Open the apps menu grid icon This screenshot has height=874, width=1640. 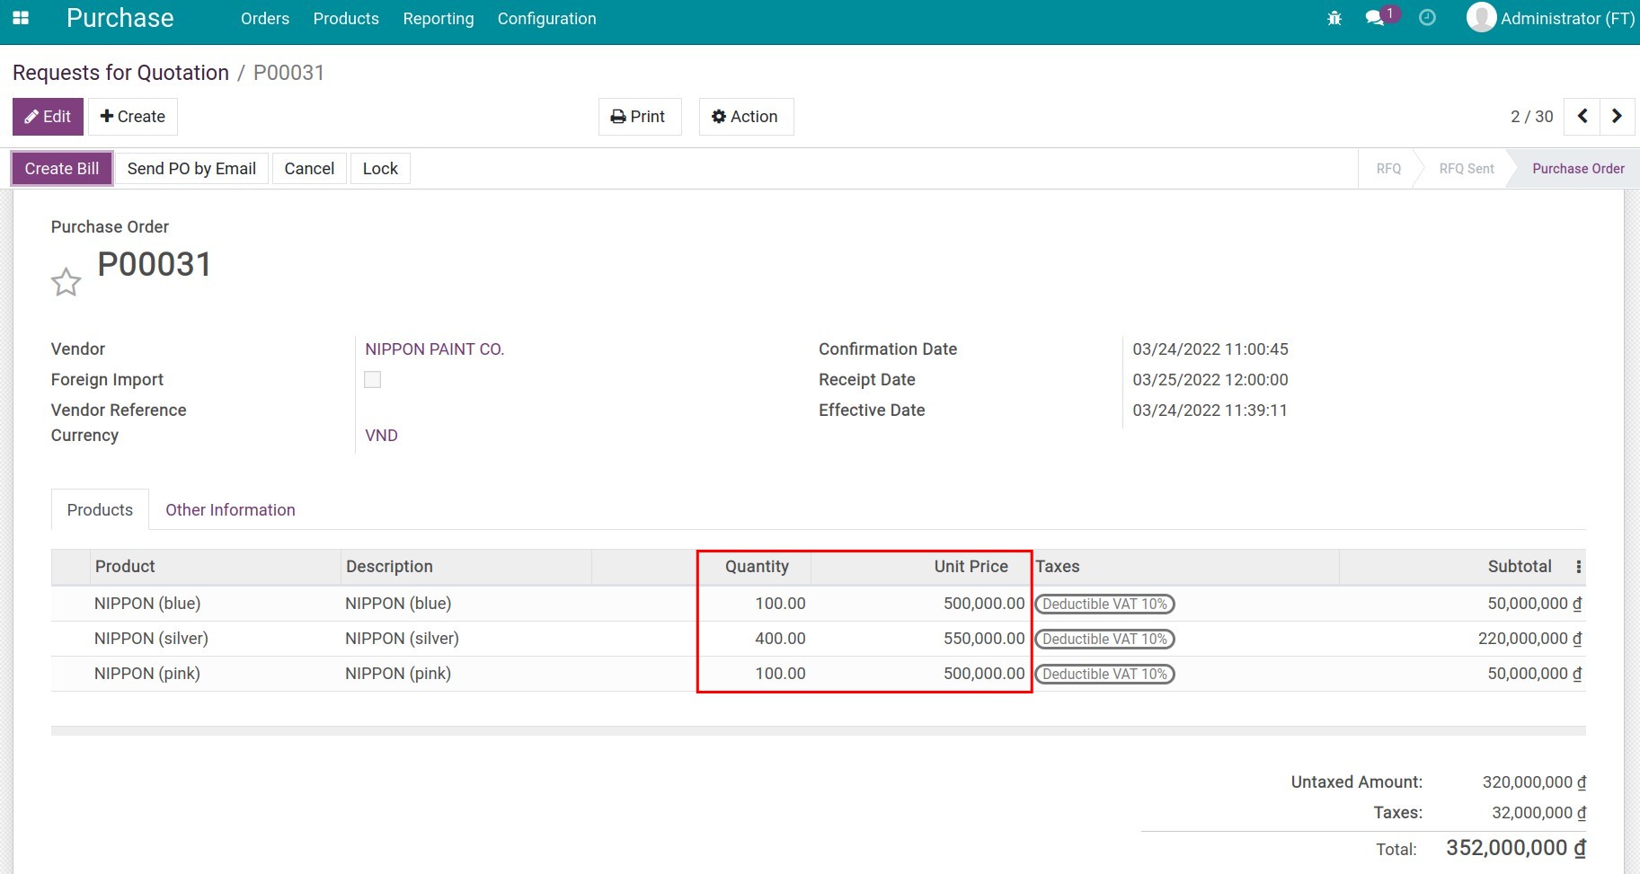[21, 18]
